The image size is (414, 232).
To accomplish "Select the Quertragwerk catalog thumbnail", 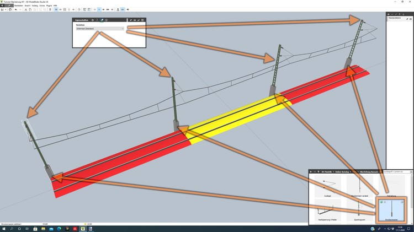I will [x=359, y=210].
